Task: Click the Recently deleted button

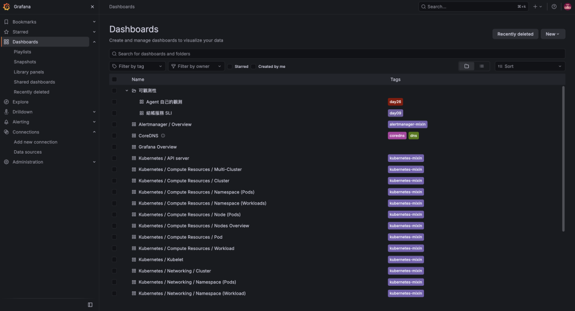Action: (x=515, y=34)
